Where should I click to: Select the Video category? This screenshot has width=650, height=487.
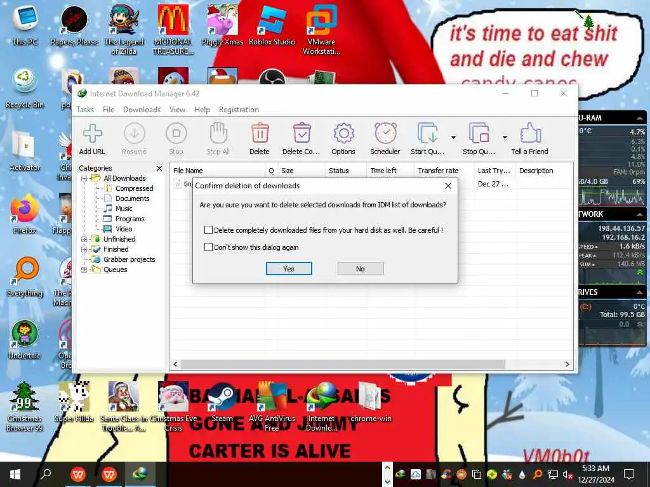(124, 229)
